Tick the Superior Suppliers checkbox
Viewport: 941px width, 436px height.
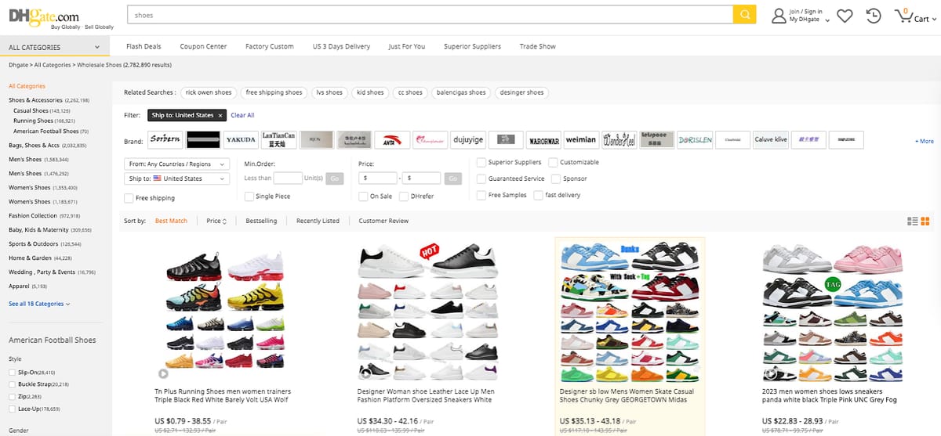(x=481, y=162)
